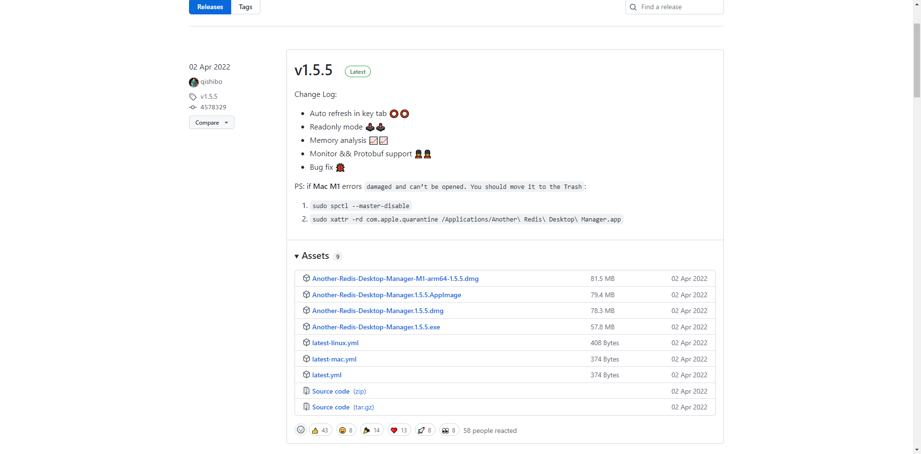Toggle the heart reaction
The height and width of the screenshot is (454, 921).
point(399,431)
